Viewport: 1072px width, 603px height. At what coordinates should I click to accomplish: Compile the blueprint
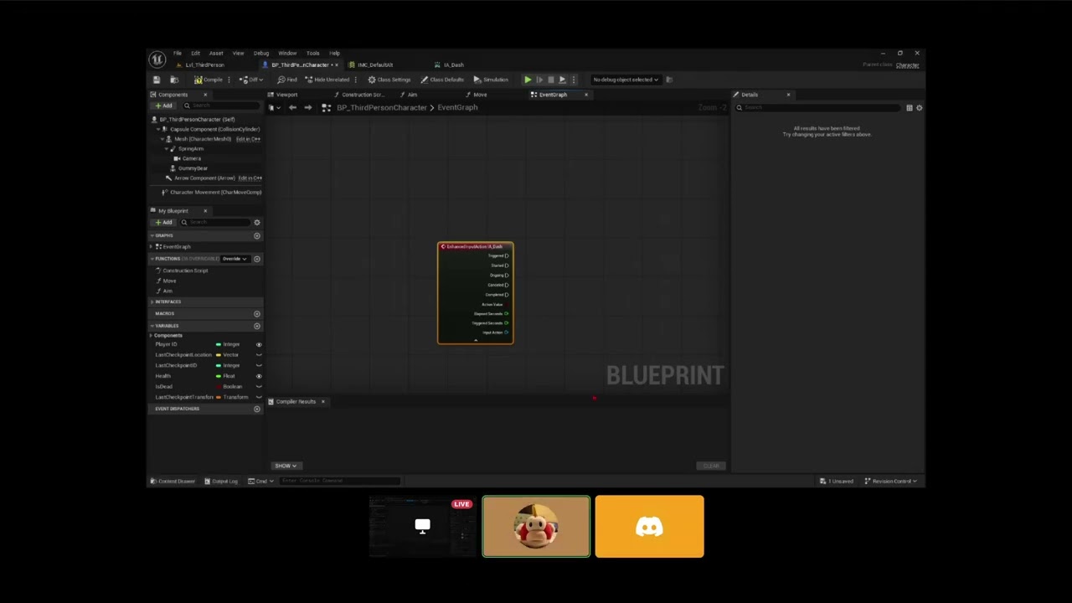209,80
